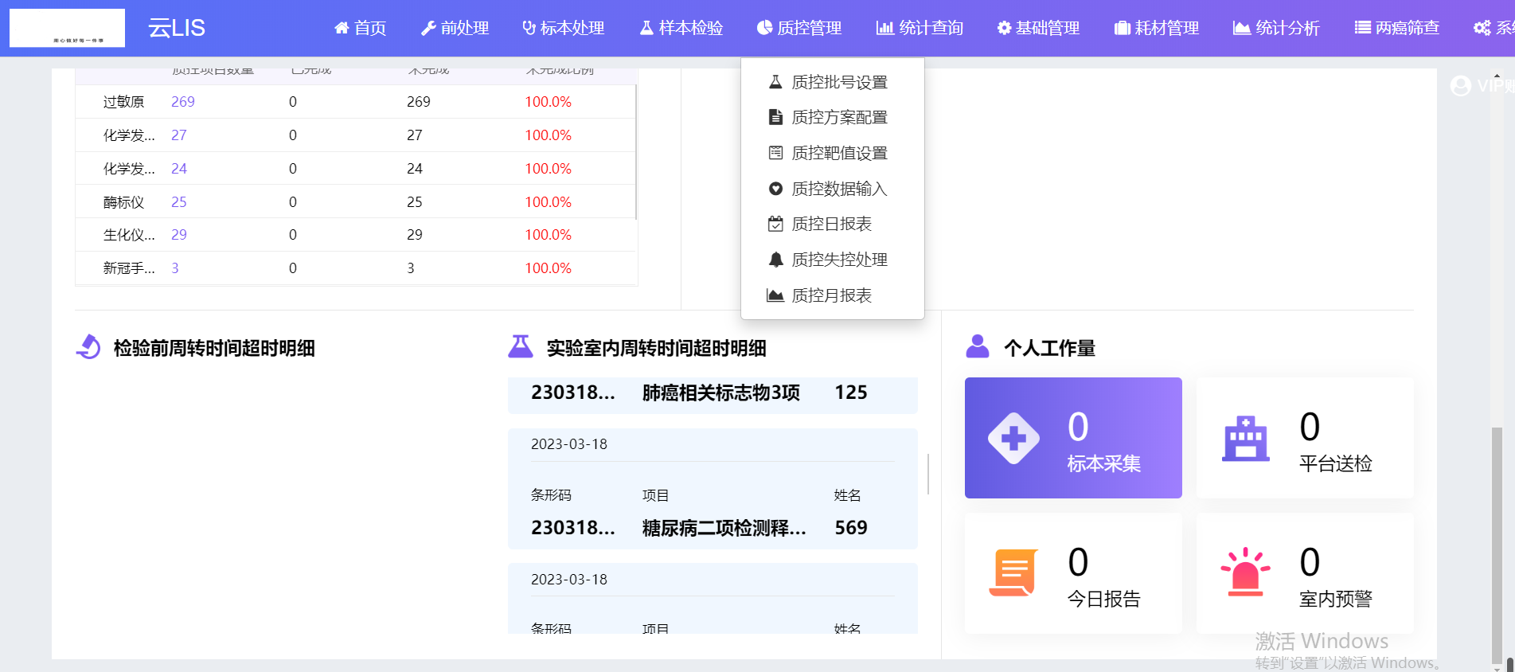Screen dimensions: 1515x672
Task: Open the 今日报告 workload card
Action: [x=1073, y=573]
